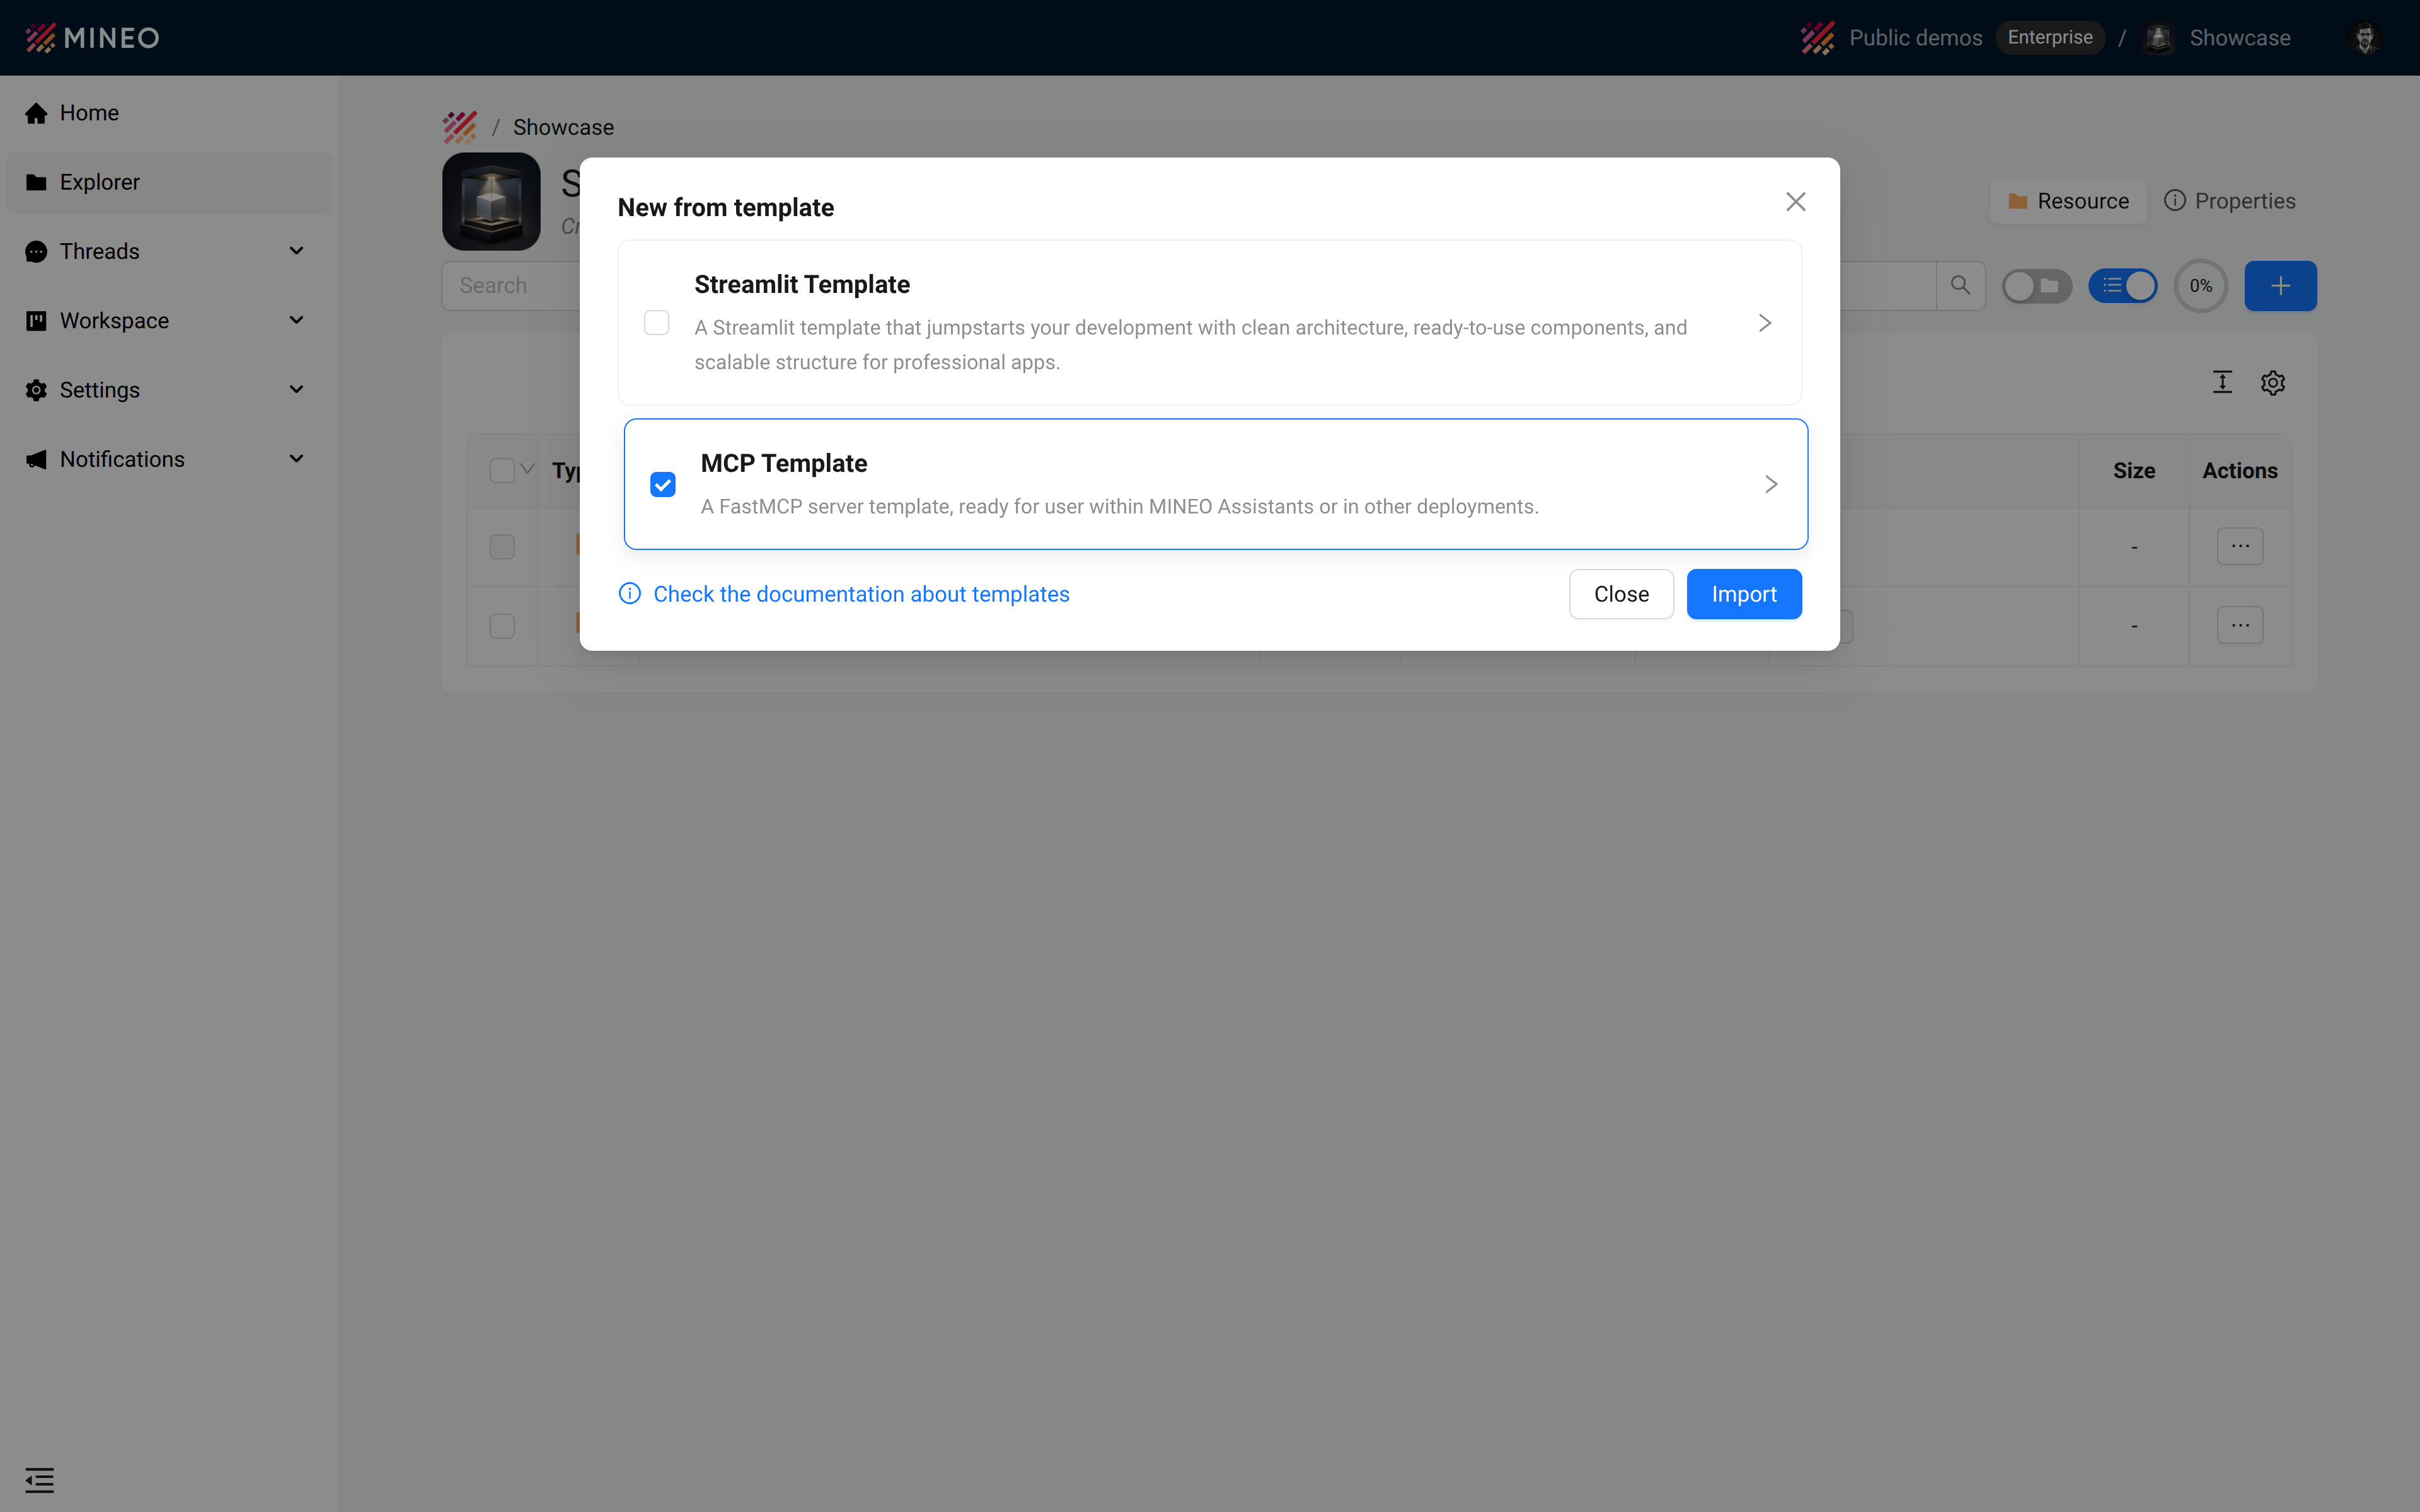Click the Showcase breadcrumb link
The height and width of the screenshot is (1512, 2420).
[563, 127]
